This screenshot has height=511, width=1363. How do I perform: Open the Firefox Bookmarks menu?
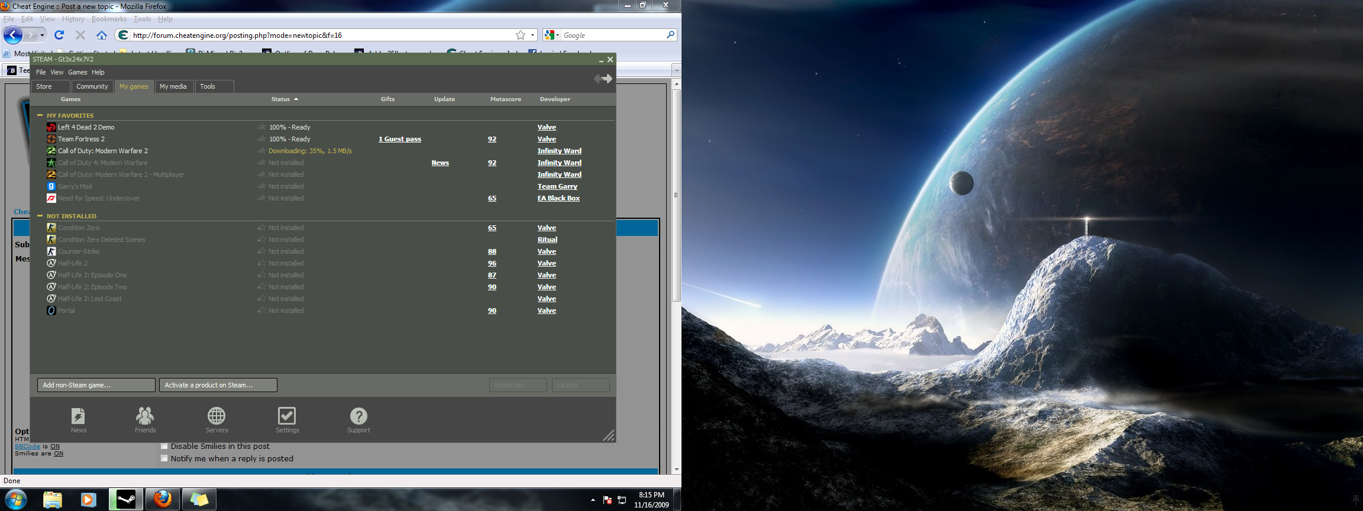(109, 19)
